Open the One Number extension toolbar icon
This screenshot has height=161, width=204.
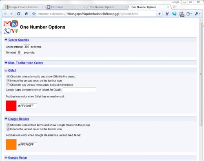click(182, 14)
